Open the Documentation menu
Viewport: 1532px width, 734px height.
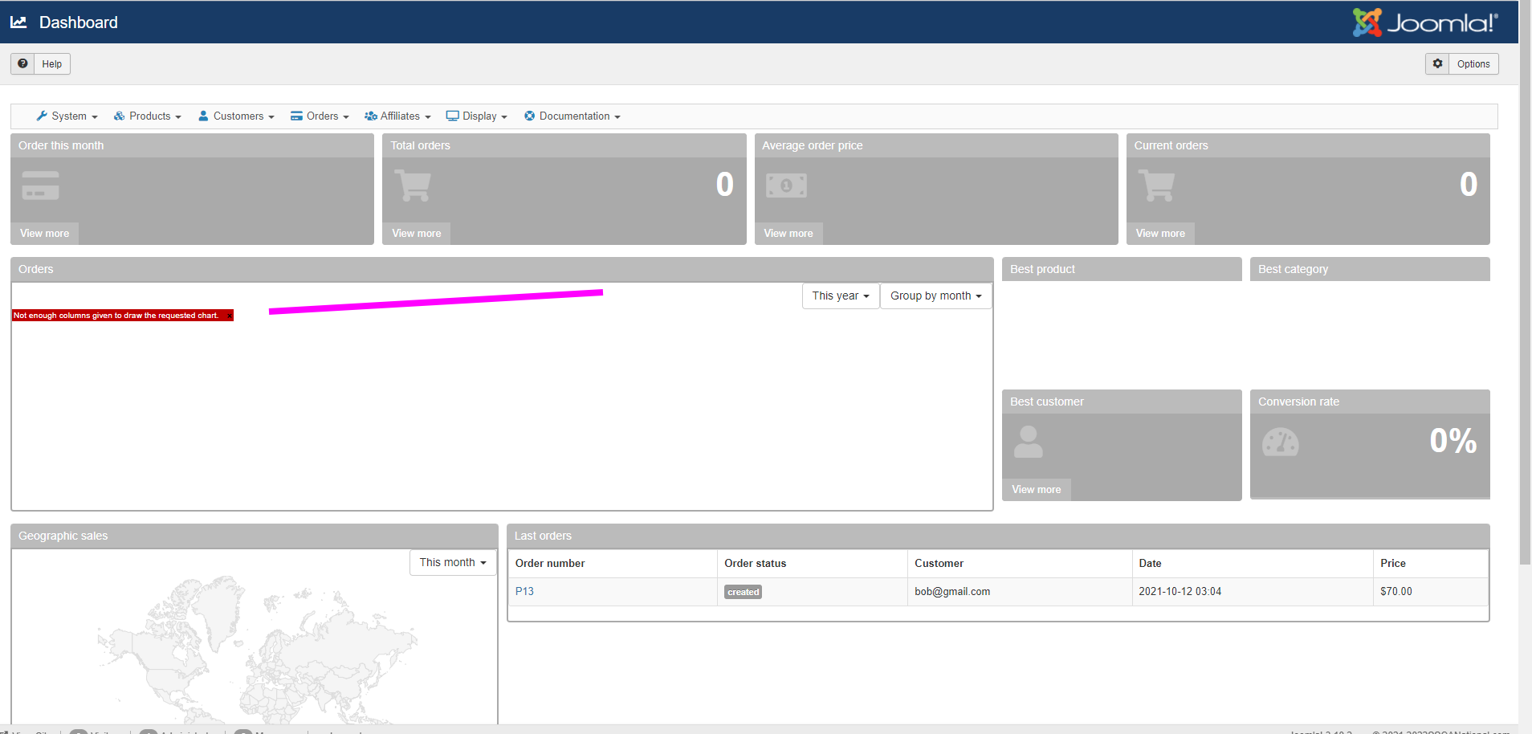click(x=572, y=116)
